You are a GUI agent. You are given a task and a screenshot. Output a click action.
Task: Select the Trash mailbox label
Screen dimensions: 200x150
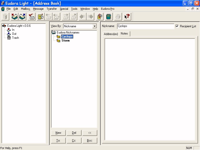(15, 38)
